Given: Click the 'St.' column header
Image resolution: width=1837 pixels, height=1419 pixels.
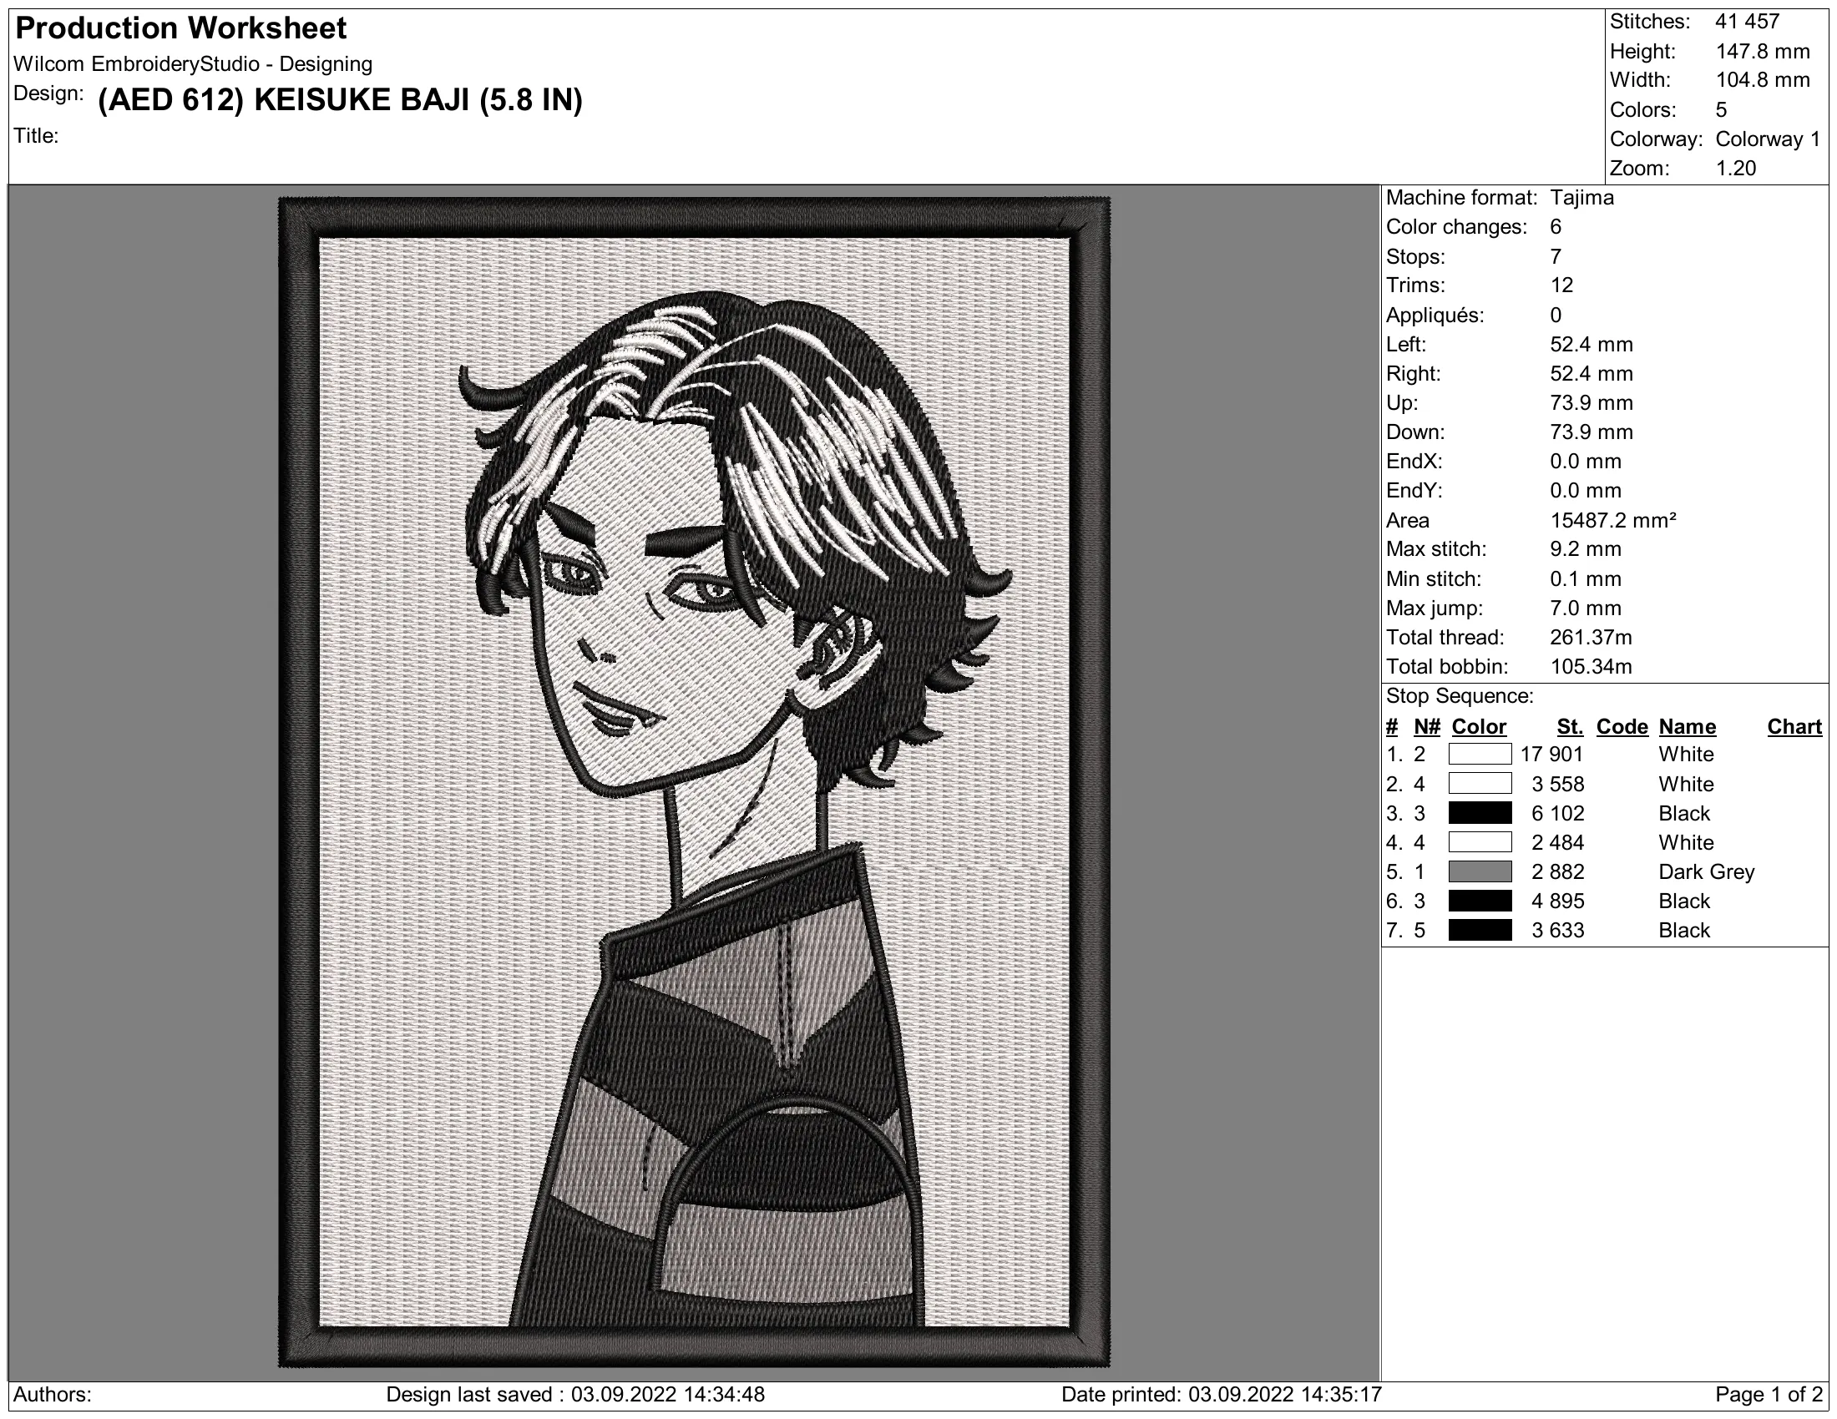Looking at the screenshot, I should (x=1570, y=726).
